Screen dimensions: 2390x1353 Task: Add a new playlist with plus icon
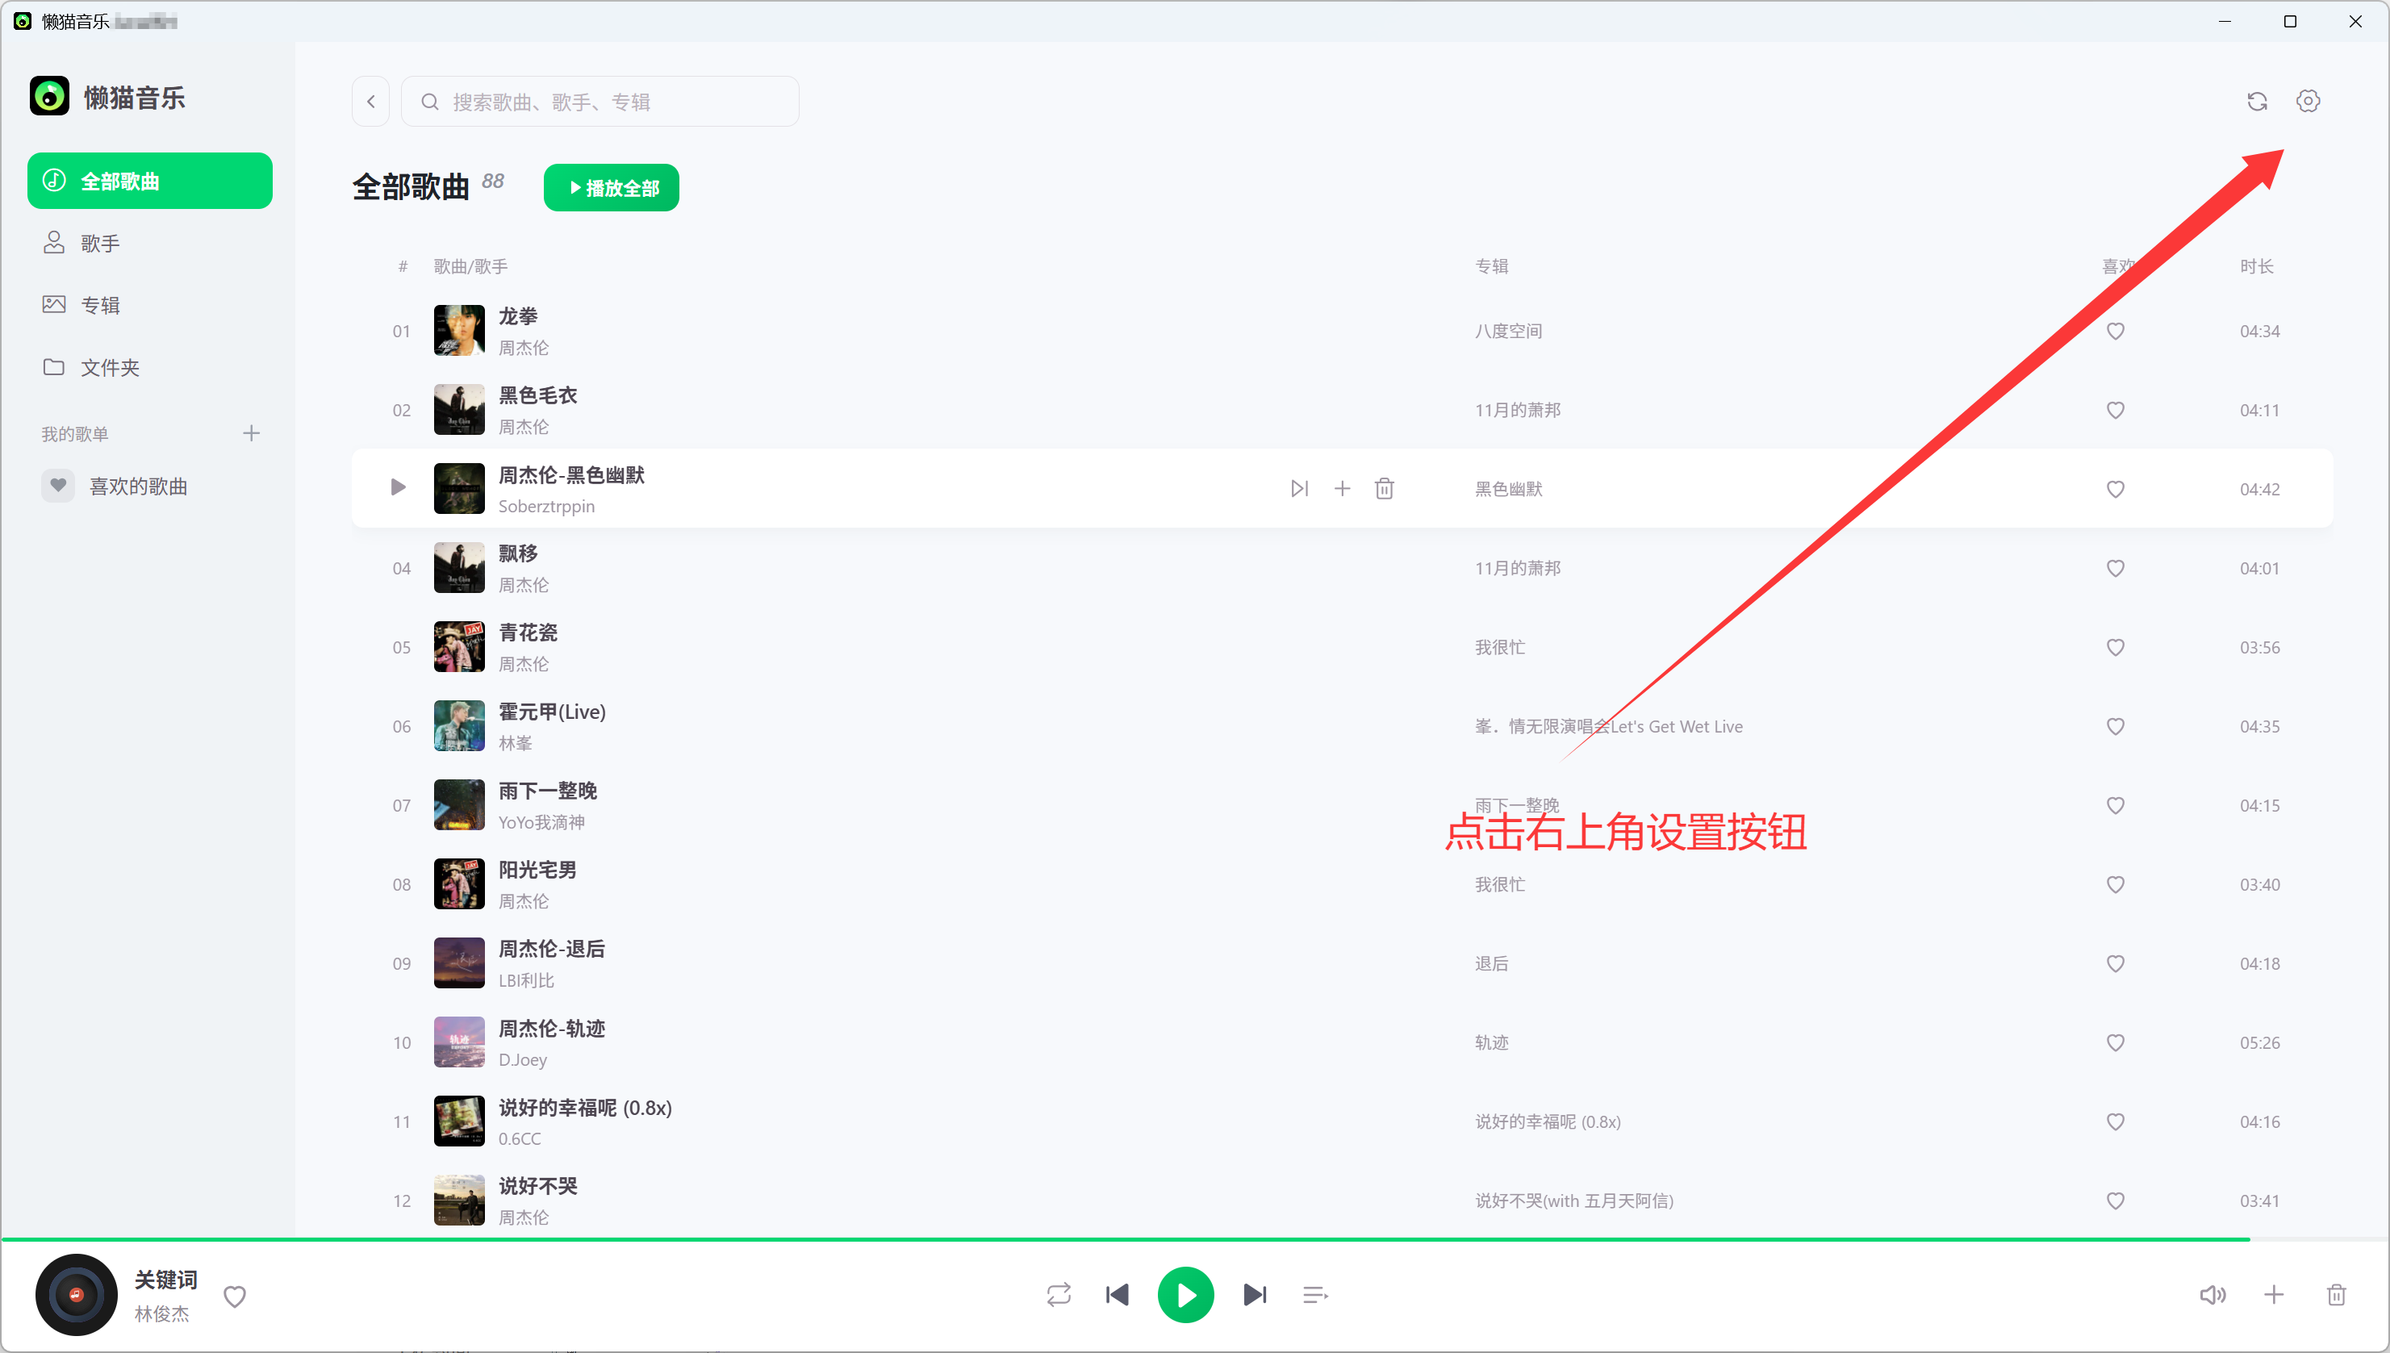[x=251, y=434]
